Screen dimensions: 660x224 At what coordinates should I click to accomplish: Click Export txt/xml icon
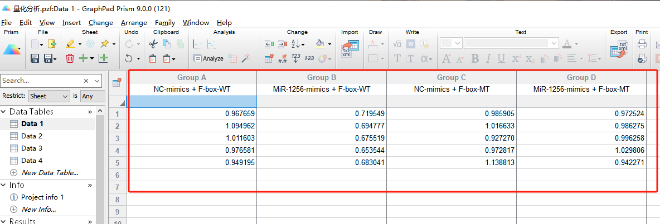(x=619, y=49)
